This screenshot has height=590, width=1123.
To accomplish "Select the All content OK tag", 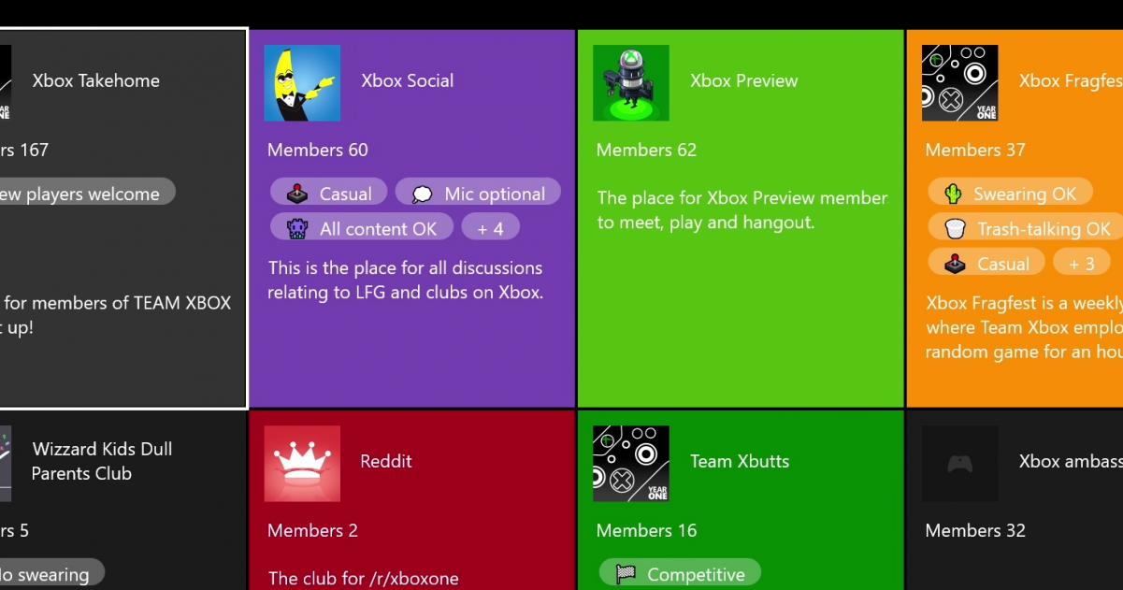I will point(362,228).
